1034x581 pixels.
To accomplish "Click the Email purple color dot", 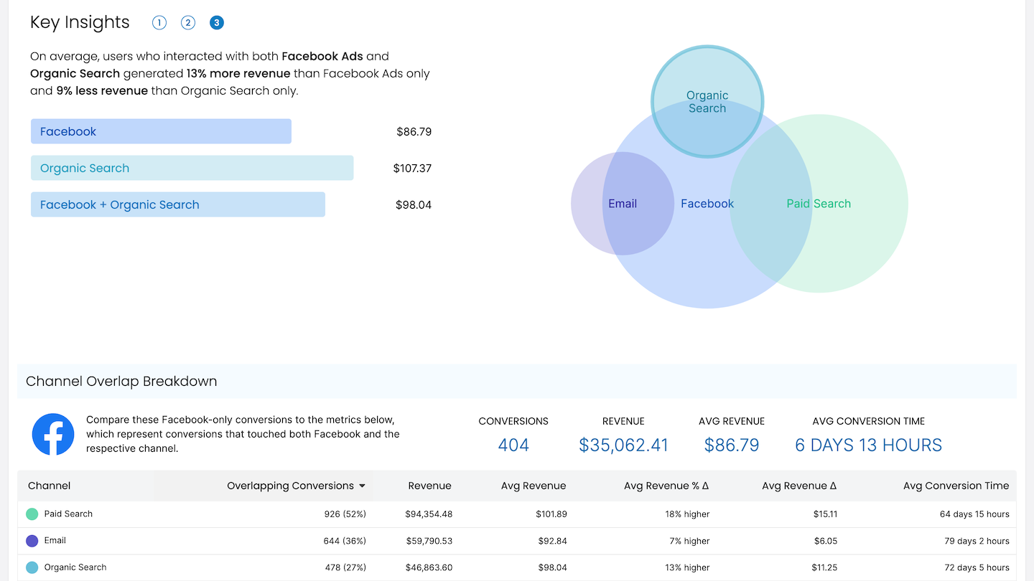I will point(32,541).
